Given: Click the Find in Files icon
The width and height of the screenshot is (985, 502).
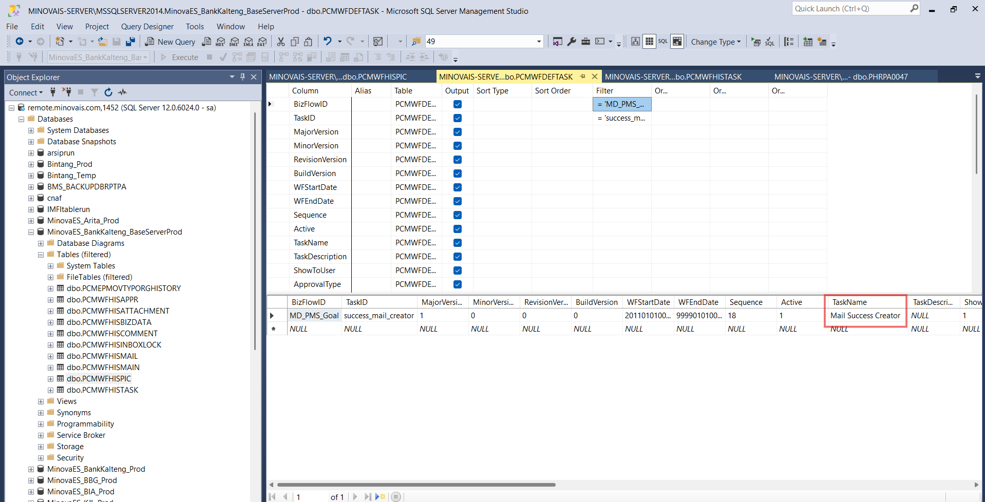Looking at the screenshot, I should (416, 42).
